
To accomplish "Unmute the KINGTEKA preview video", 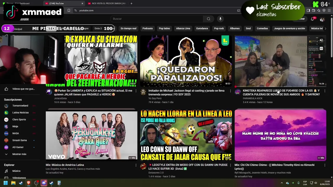I will point(321,40).
